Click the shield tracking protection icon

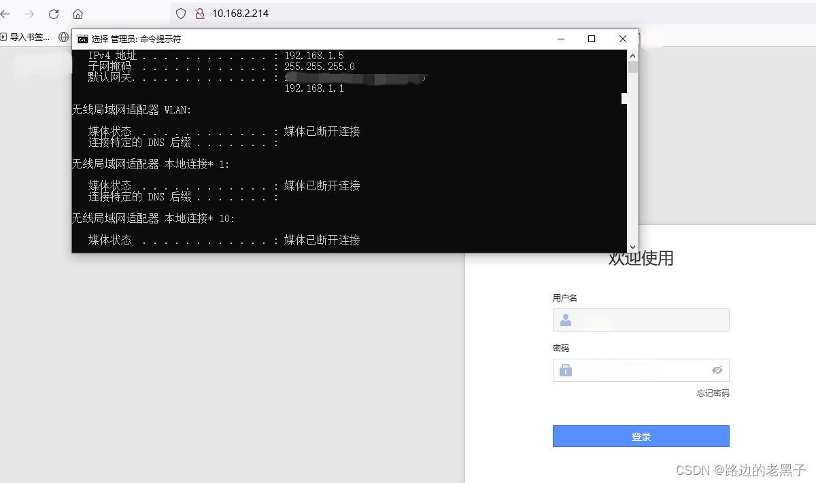click(x=181, y=14)
